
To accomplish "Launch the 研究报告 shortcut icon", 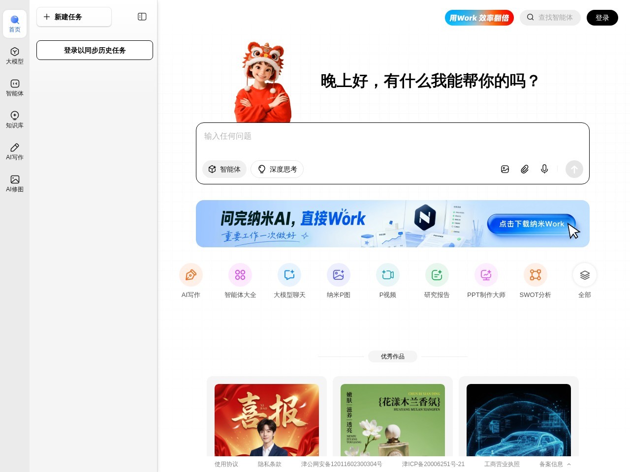I will [x=437, y=275].
